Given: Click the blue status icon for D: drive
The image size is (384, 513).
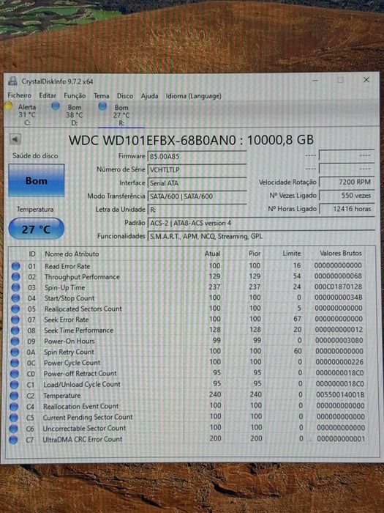Looking at the screenshot, I should click(x=56, y=106).
